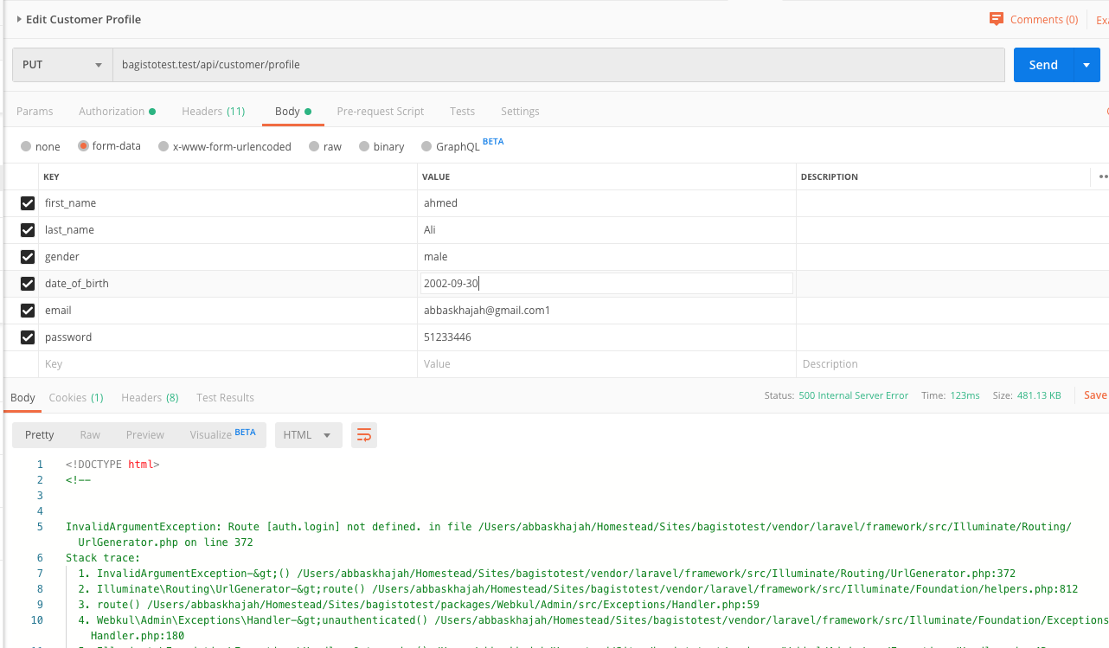Open the Comments (0) panel
Image resolution: width=1109 pixels, height=648 pixels.
pyautogui.click(x=1034, y=19)
